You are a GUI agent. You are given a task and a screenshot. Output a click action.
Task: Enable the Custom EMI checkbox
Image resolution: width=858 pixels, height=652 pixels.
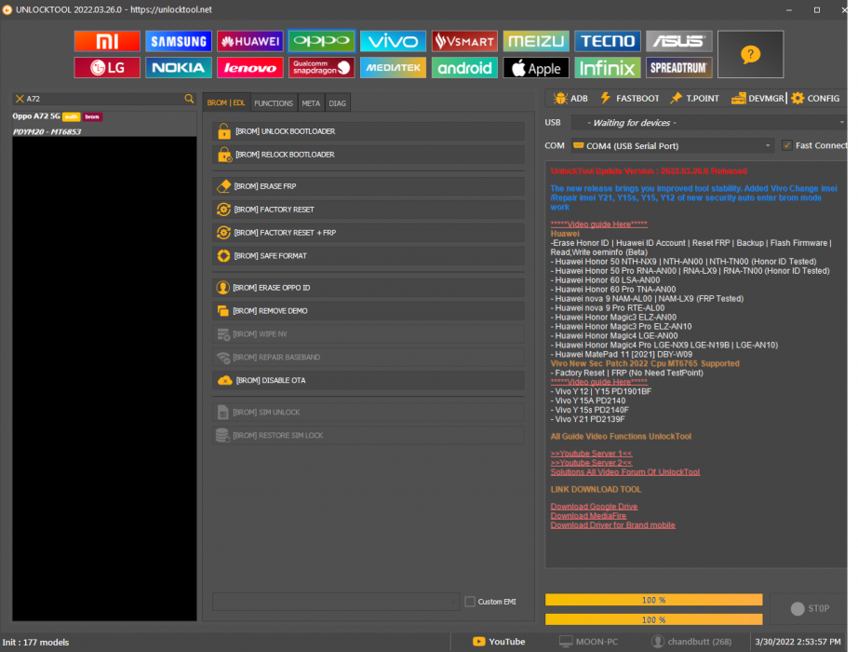[470, 602]
